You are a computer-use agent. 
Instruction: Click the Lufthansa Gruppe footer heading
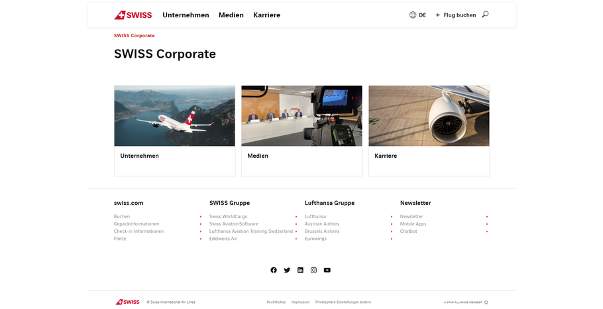point(329,203)
